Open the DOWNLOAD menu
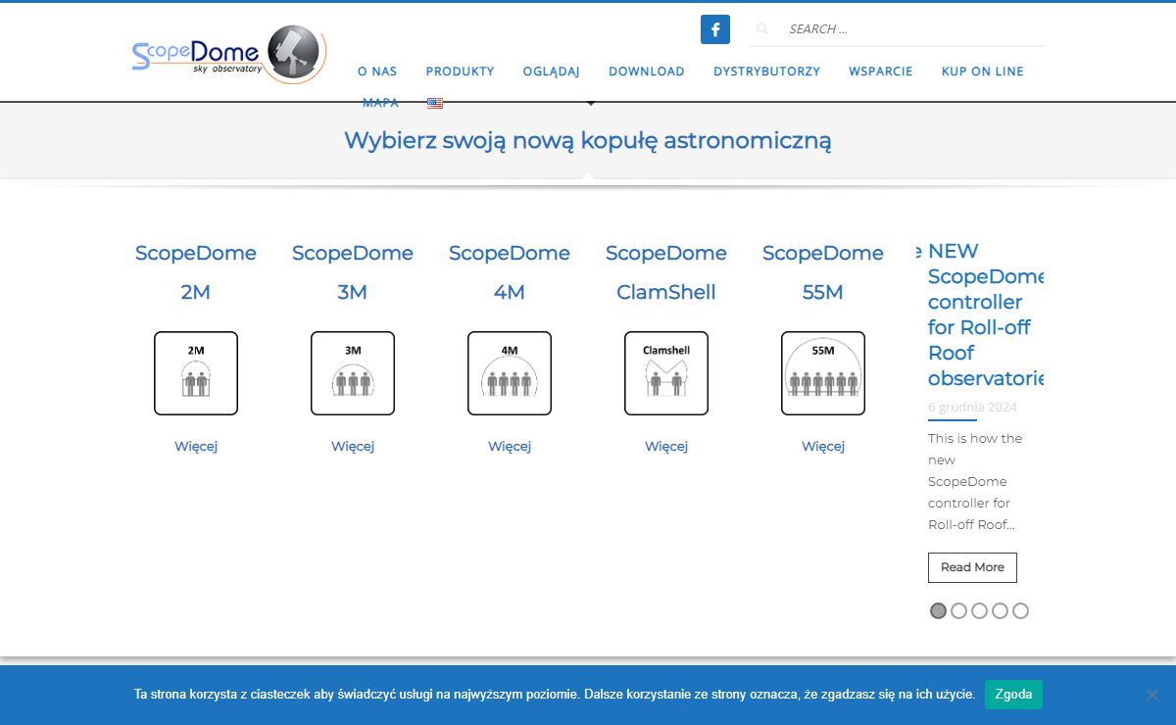This screenshot has width=1176, height=725. pos(647,72)
